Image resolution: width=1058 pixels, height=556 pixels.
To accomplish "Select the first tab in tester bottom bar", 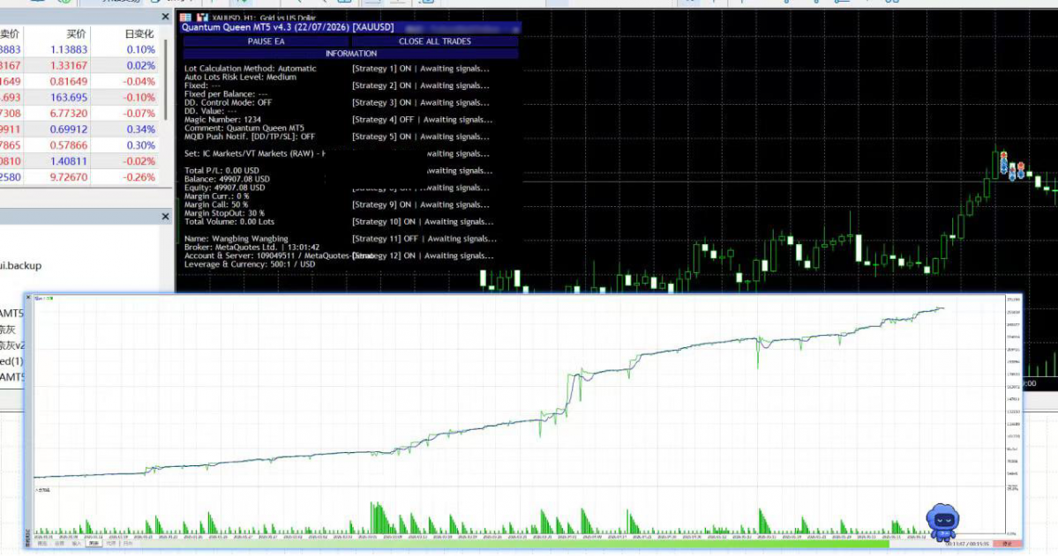I will 42,543.
